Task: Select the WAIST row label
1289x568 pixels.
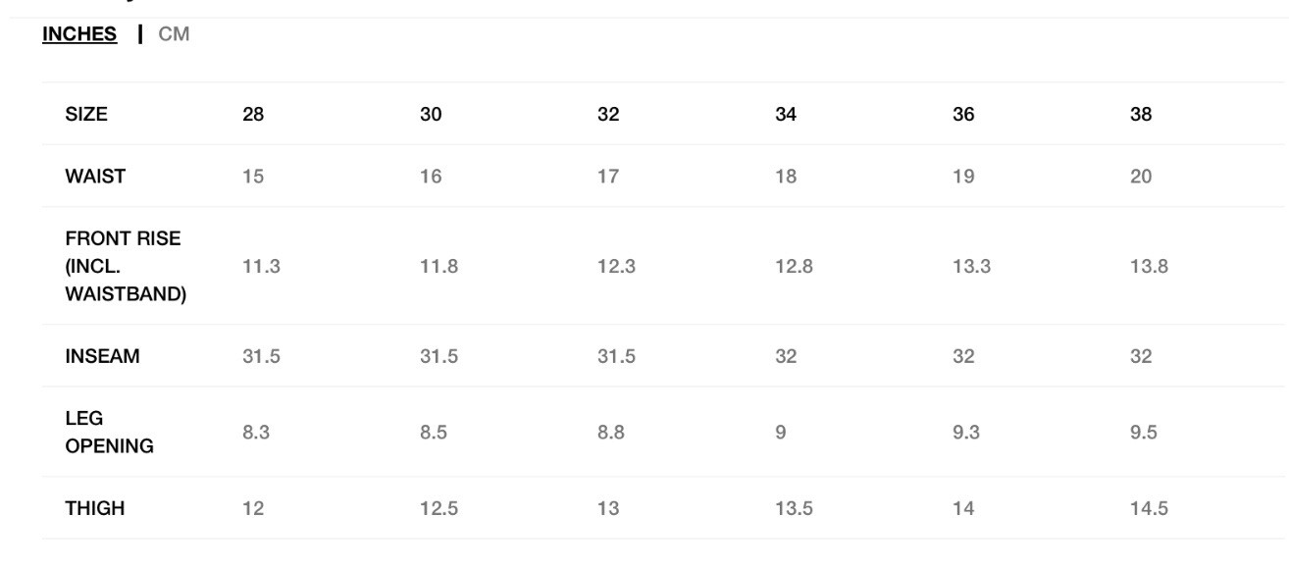Action: click(95, 177)
